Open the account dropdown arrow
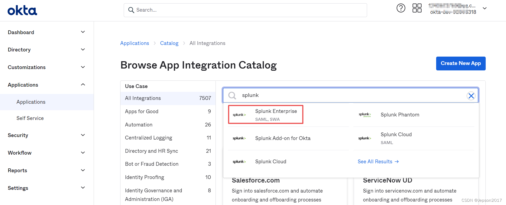 (485, 8)
